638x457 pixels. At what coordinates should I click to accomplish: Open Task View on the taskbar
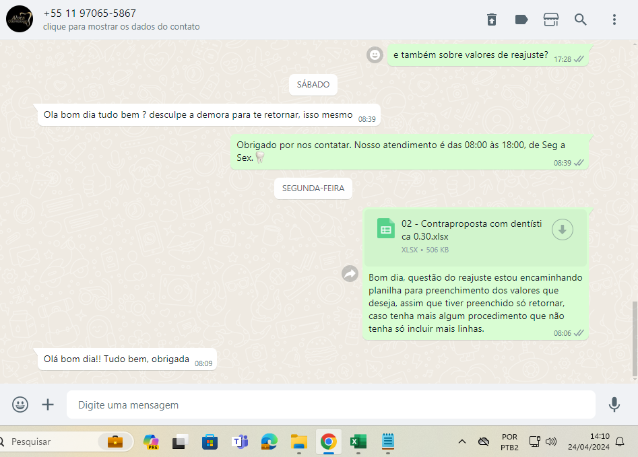181,442
